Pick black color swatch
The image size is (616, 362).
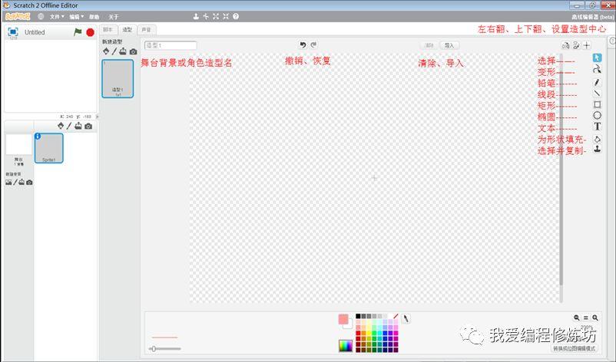(x=358, y=316)
